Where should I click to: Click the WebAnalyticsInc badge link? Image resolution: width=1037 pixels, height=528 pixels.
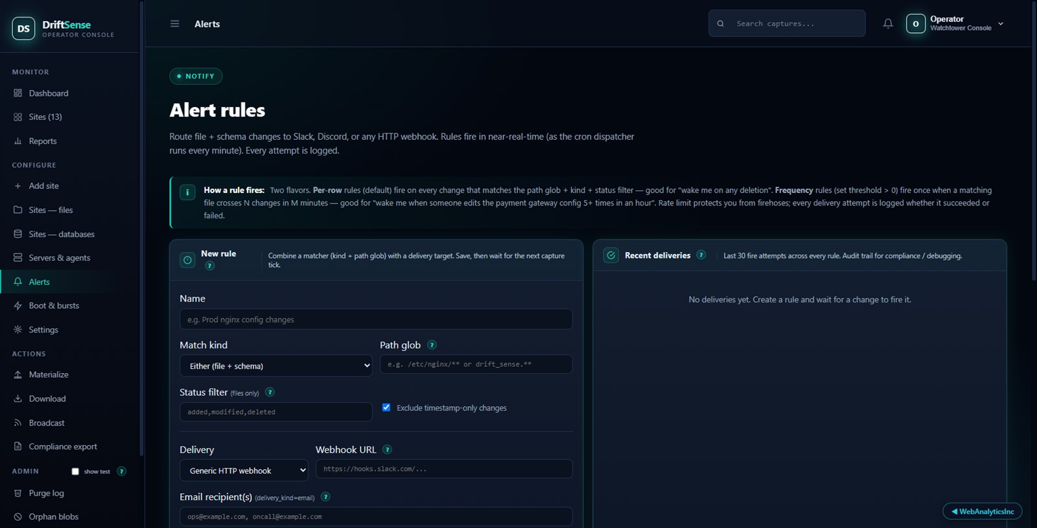(983, 511)
